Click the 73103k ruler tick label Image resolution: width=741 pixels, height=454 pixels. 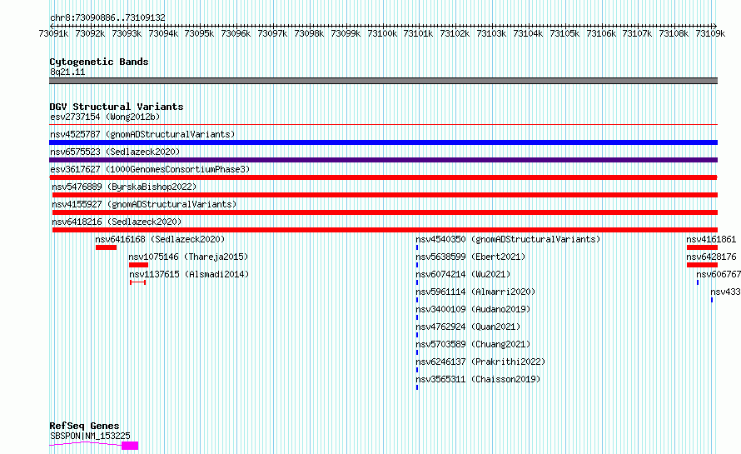click(491, 33)
